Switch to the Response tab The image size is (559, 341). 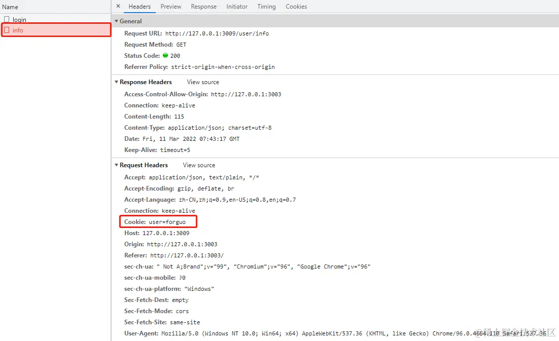click(203, 7)
